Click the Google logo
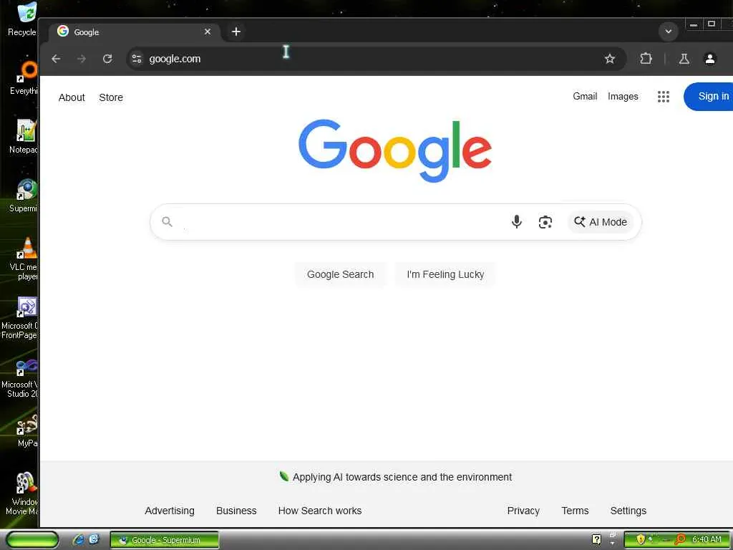Screen dimensions: 733x550 pos(395,150)
